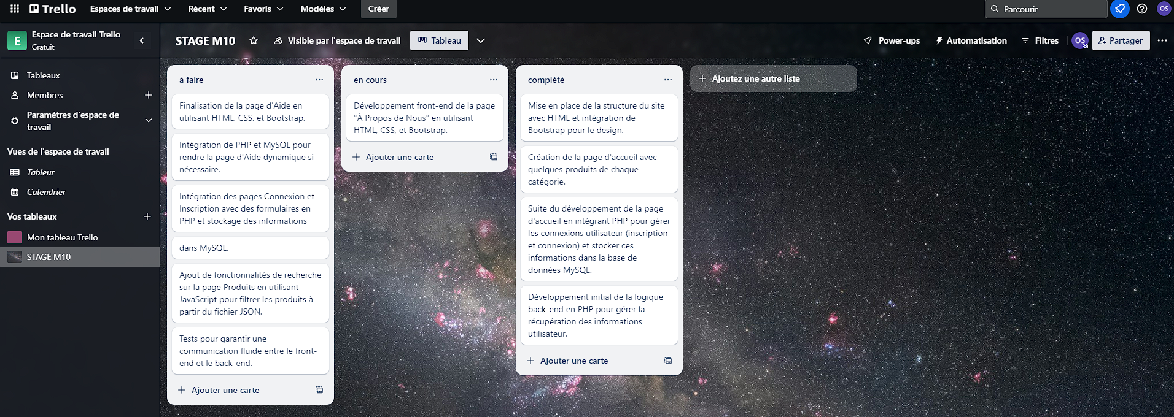
Task: Open the OS account avatar in top bar
Action: coord(1164,9)
